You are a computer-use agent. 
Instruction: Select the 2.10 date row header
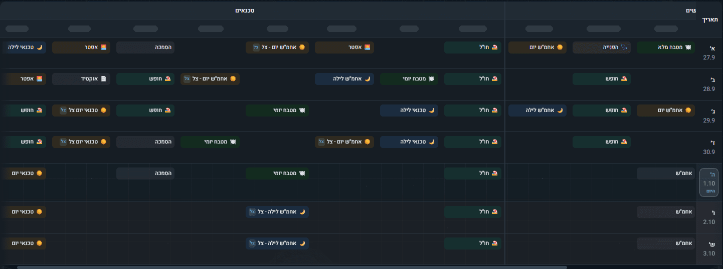(709, 217)
